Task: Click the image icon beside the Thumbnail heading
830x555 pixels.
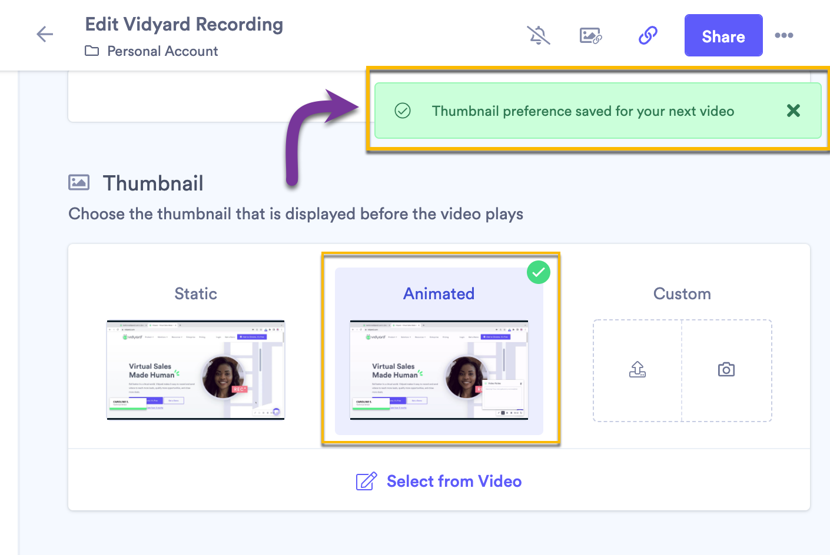Action: 79,182
